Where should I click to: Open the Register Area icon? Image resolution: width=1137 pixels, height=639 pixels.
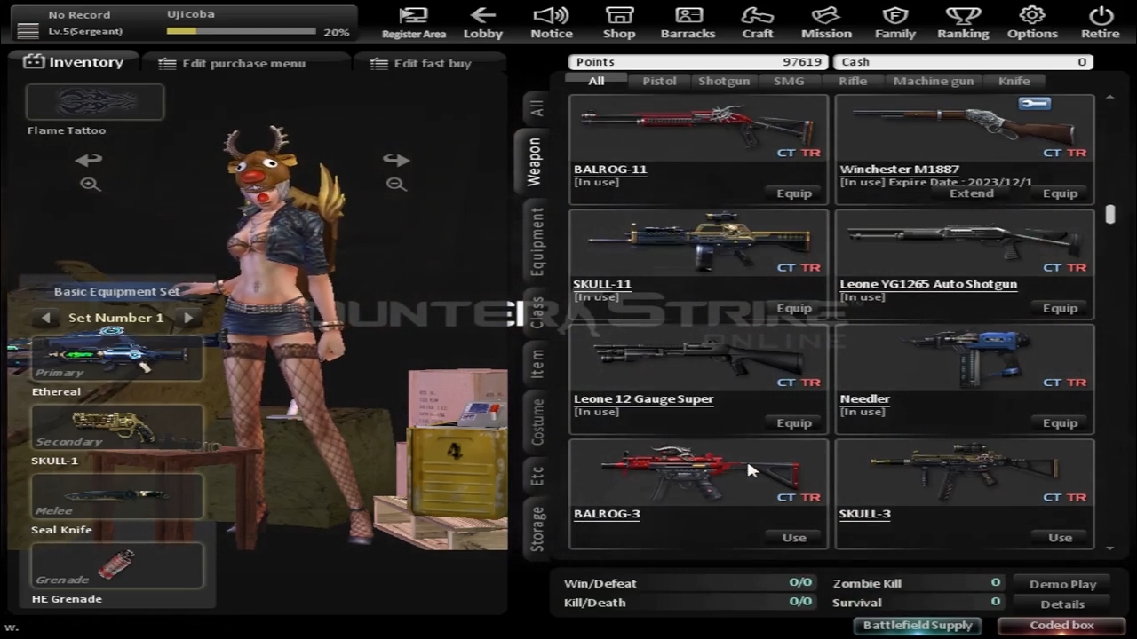[x=414, y=23]
